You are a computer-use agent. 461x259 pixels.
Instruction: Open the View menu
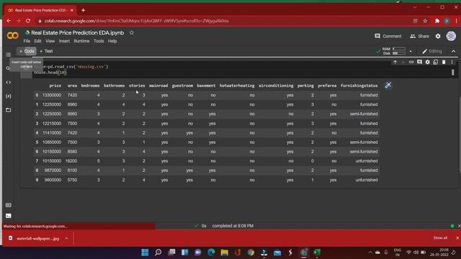click(50, 41)
